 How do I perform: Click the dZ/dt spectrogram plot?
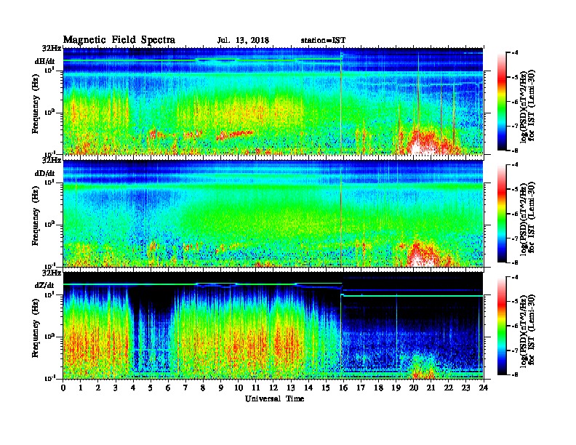tap(273, 325)
